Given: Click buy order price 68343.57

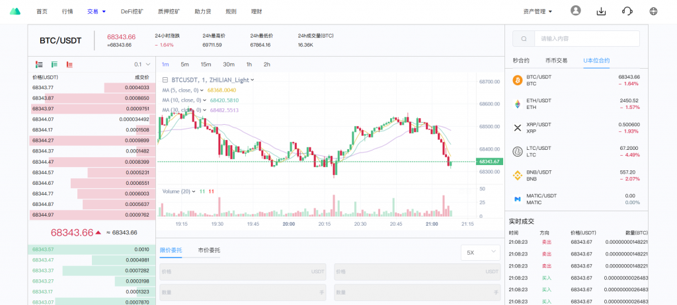Looking at the screenshot, I should tap(42, 250).
